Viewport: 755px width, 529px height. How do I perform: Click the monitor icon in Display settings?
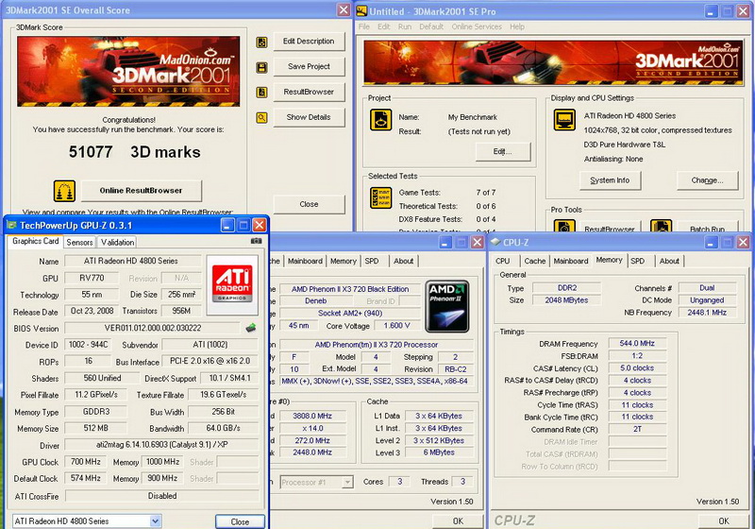pyautogui.click(x=564, y=121)
